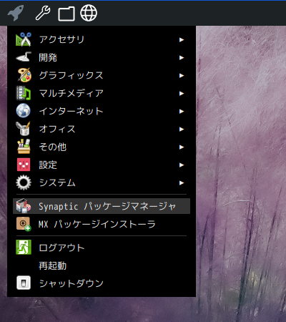Open the その他 menu category label

pyautogui.click(x=53, y=147)
